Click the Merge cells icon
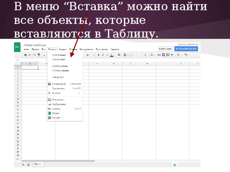The width and height of the screenshot is (230, 172). 131,55
